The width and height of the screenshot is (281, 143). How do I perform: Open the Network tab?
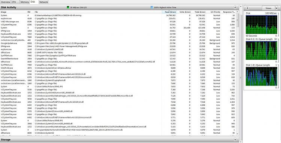click(x=43, y=2)
